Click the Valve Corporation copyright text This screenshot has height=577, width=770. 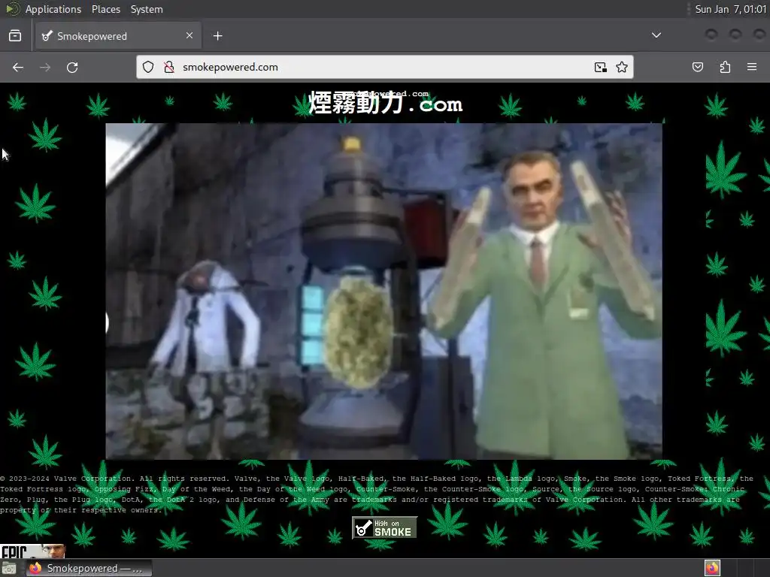(377, 494)
